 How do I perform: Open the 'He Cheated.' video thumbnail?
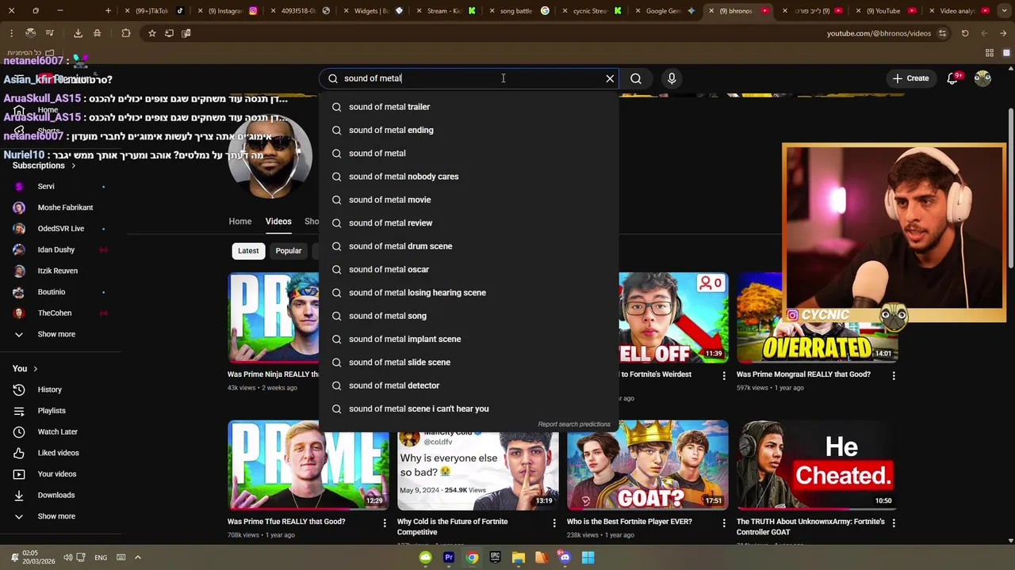pyautogui.click(x=818, y=465)
